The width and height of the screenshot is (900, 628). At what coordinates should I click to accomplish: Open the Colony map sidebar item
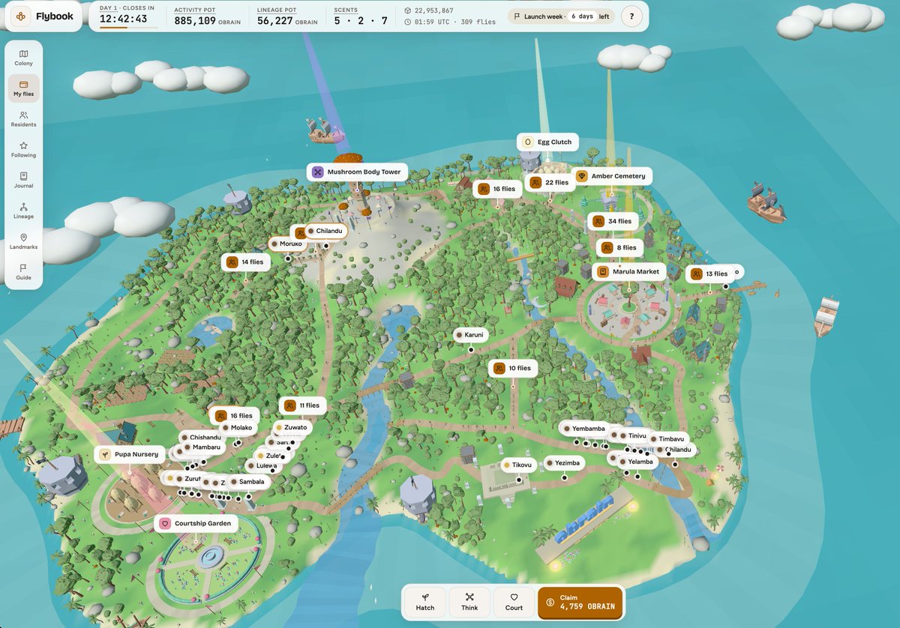pyautogui.click(x=23, y=58)
